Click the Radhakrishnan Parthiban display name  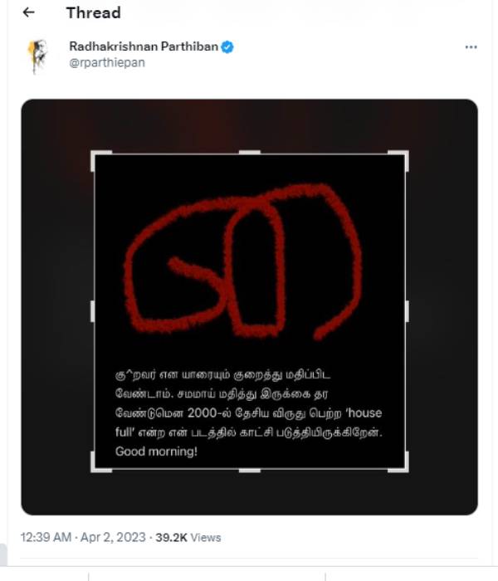pyautogui.click(x=144, y=47)
